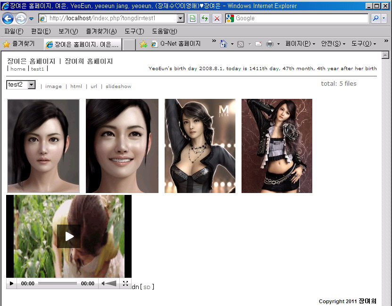This screenshot has height=306, width=392.
Task: Click the slideshow link
Action: [x=118, y=87]
